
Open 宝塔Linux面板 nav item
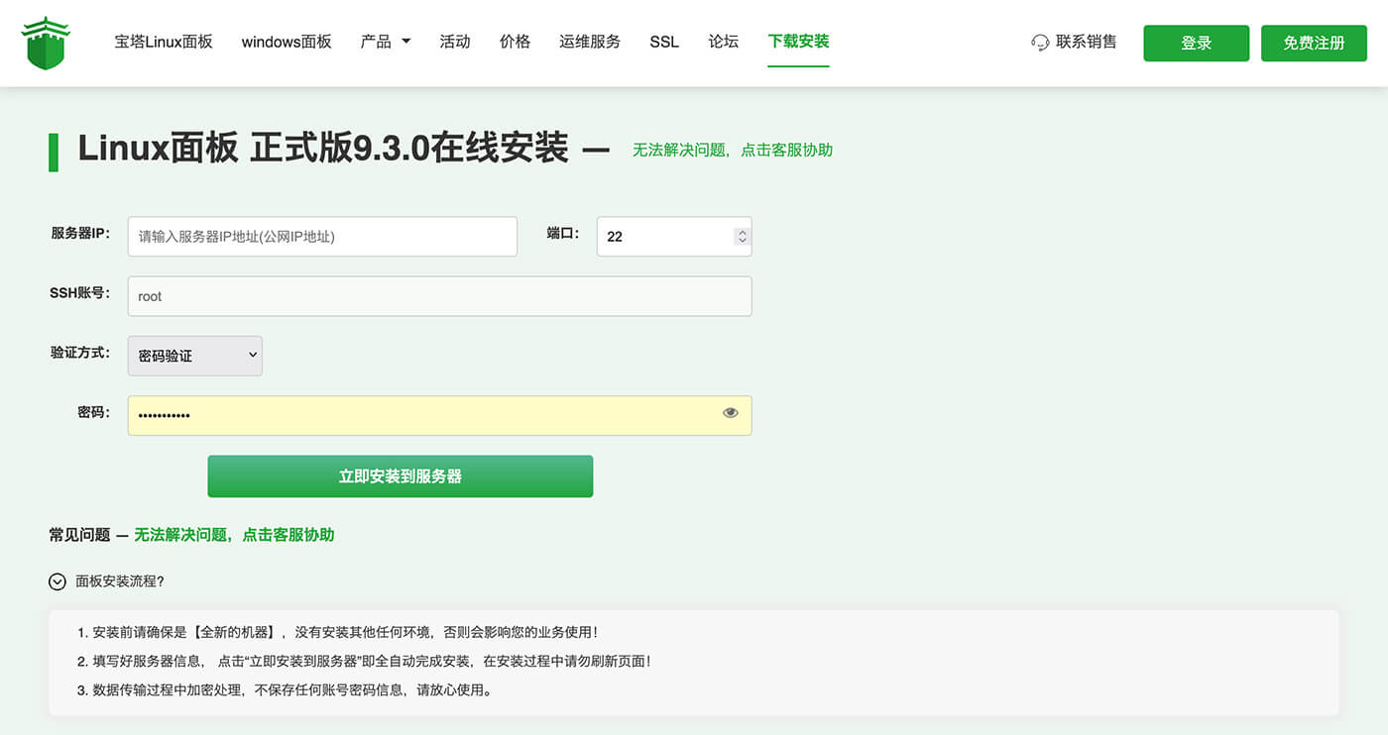pyautogui.click(x=164, y=42)
